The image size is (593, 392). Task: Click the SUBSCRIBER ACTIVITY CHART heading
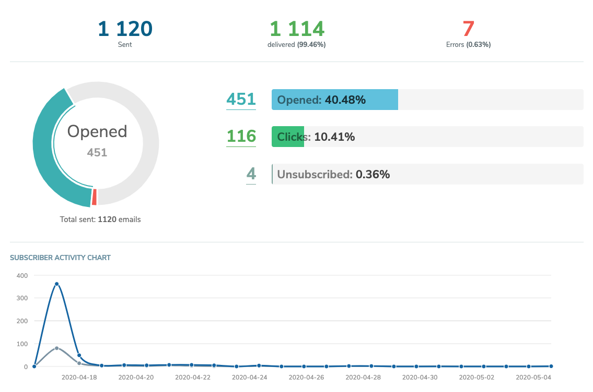[x=60, y=258]
